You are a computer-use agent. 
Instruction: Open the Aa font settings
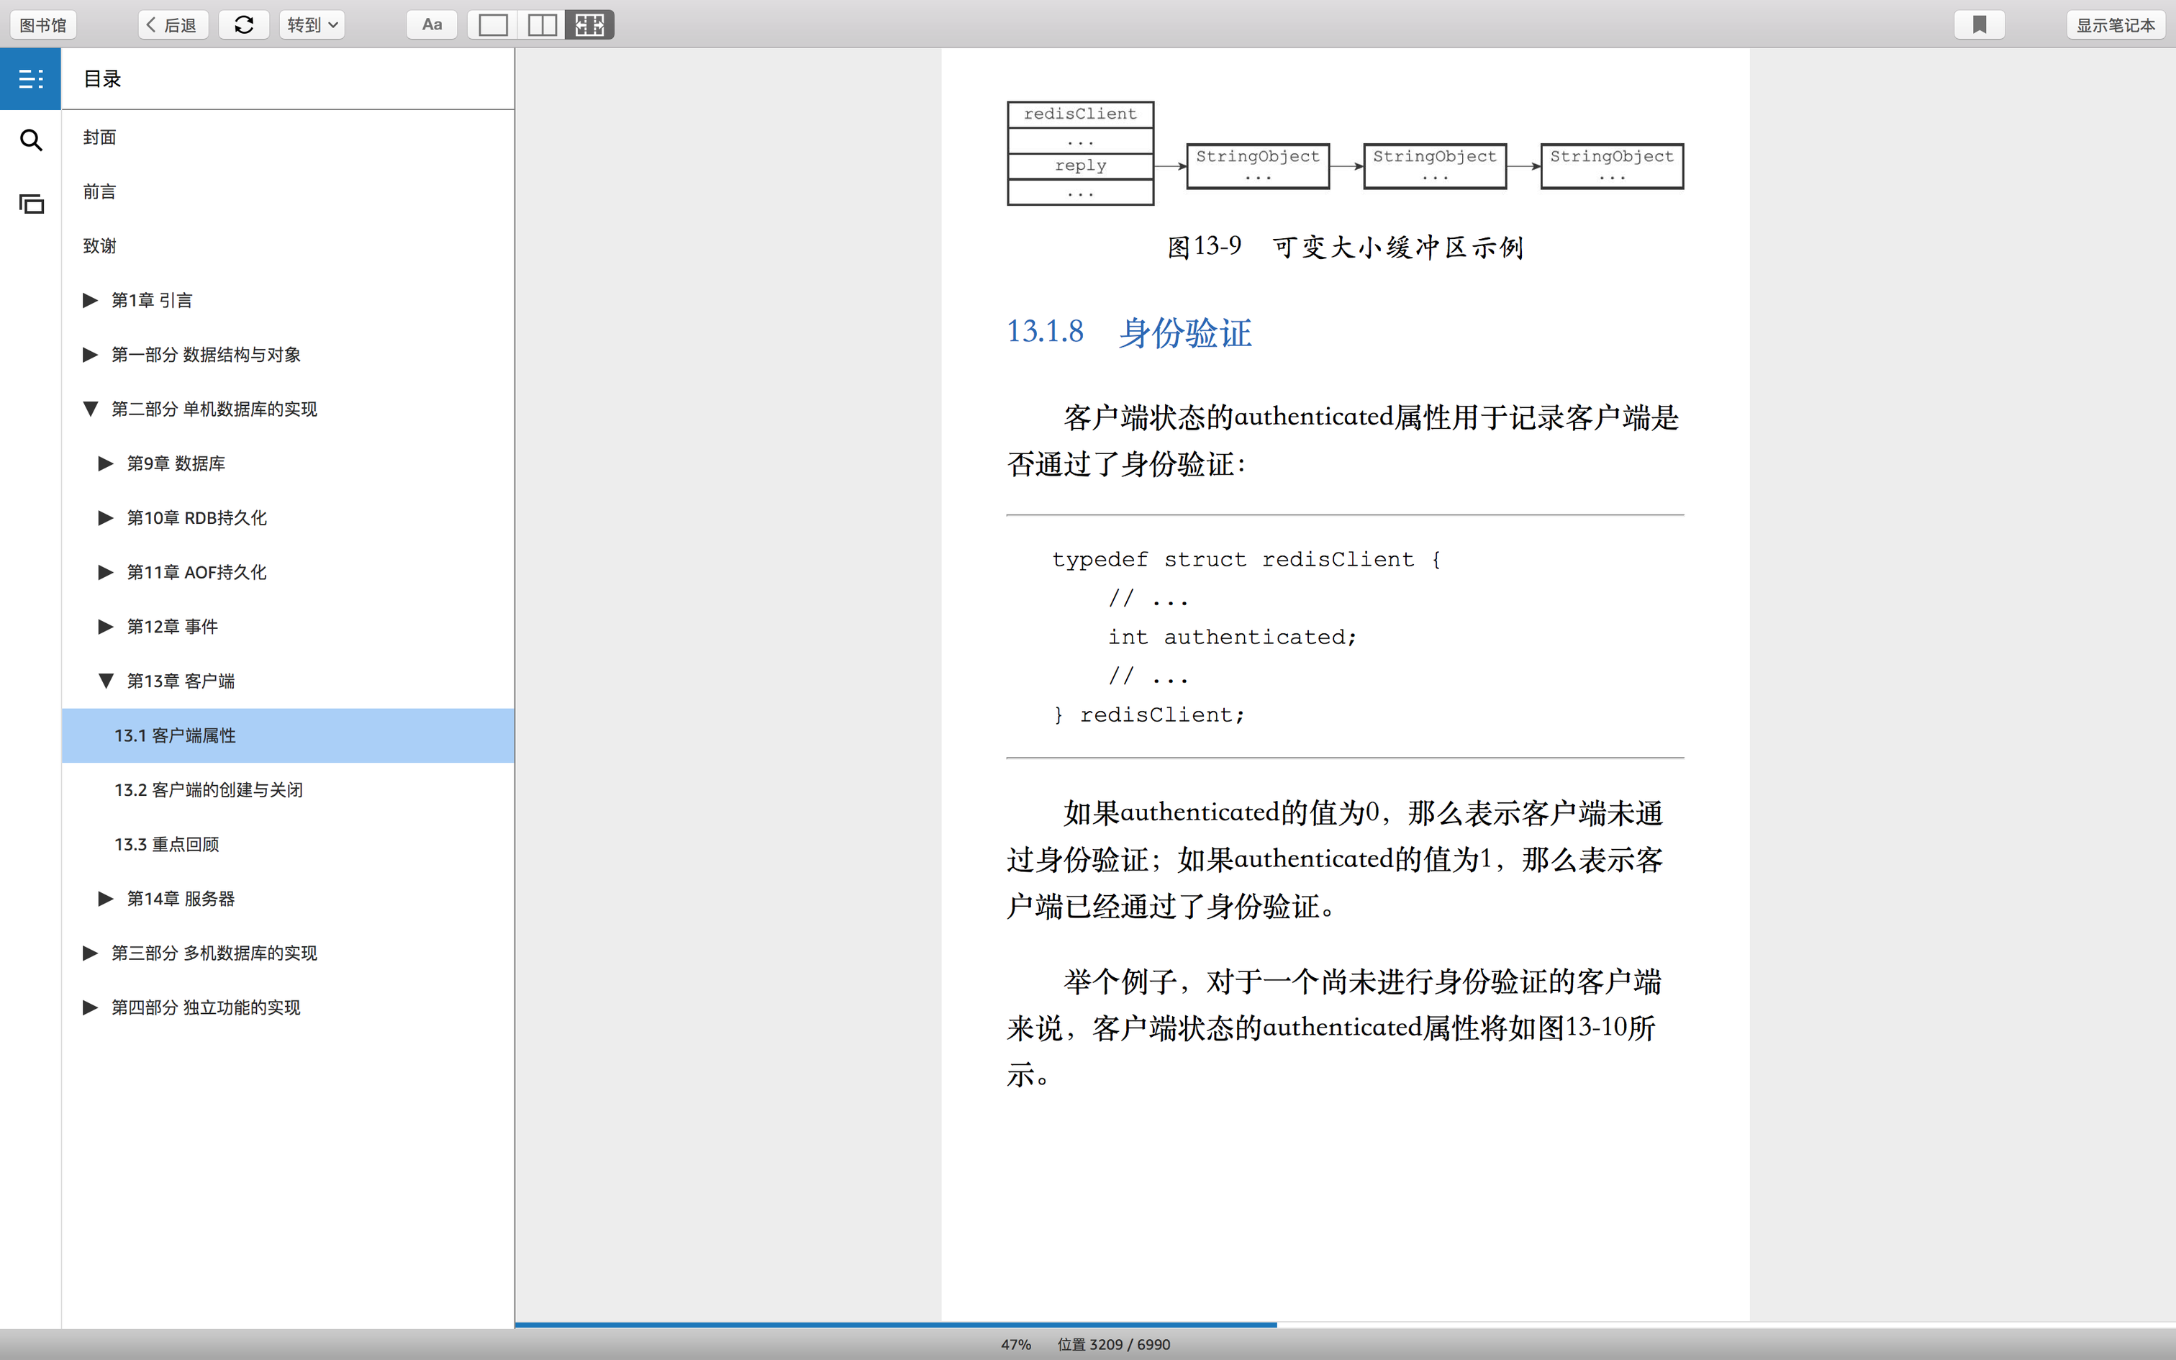click(432, 25)
